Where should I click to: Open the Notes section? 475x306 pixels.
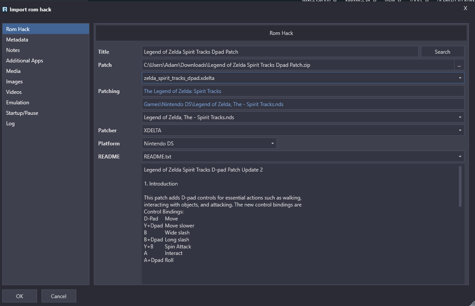(x=46, y=50)
